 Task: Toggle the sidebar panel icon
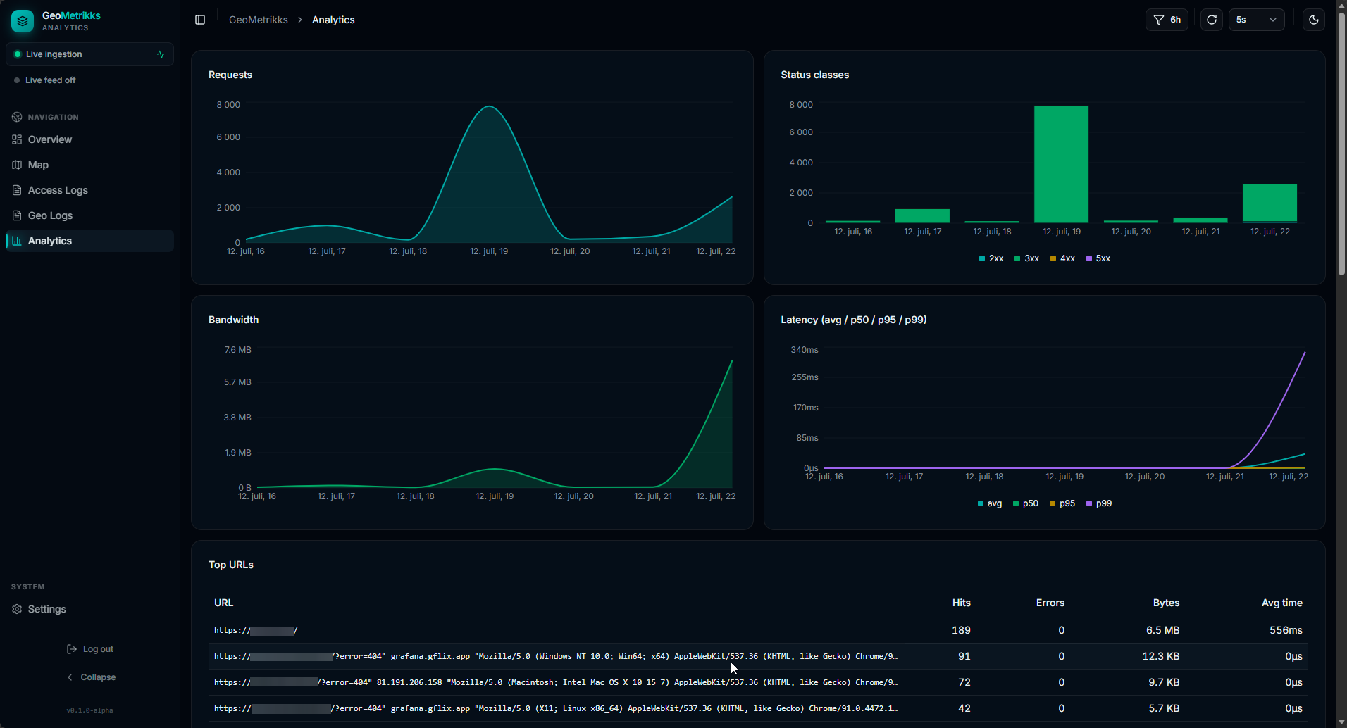tap(200, 20)
